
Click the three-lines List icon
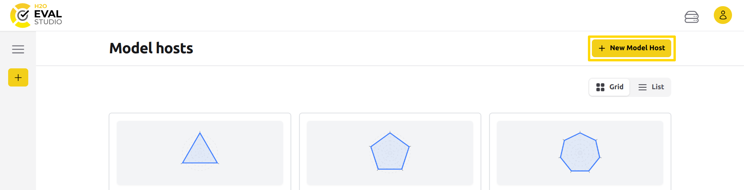[643, 87]
